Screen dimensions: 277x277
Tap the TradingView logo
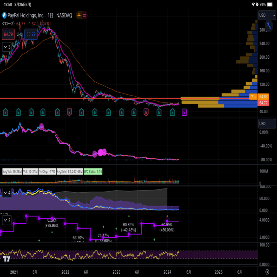tap(7, 259)
